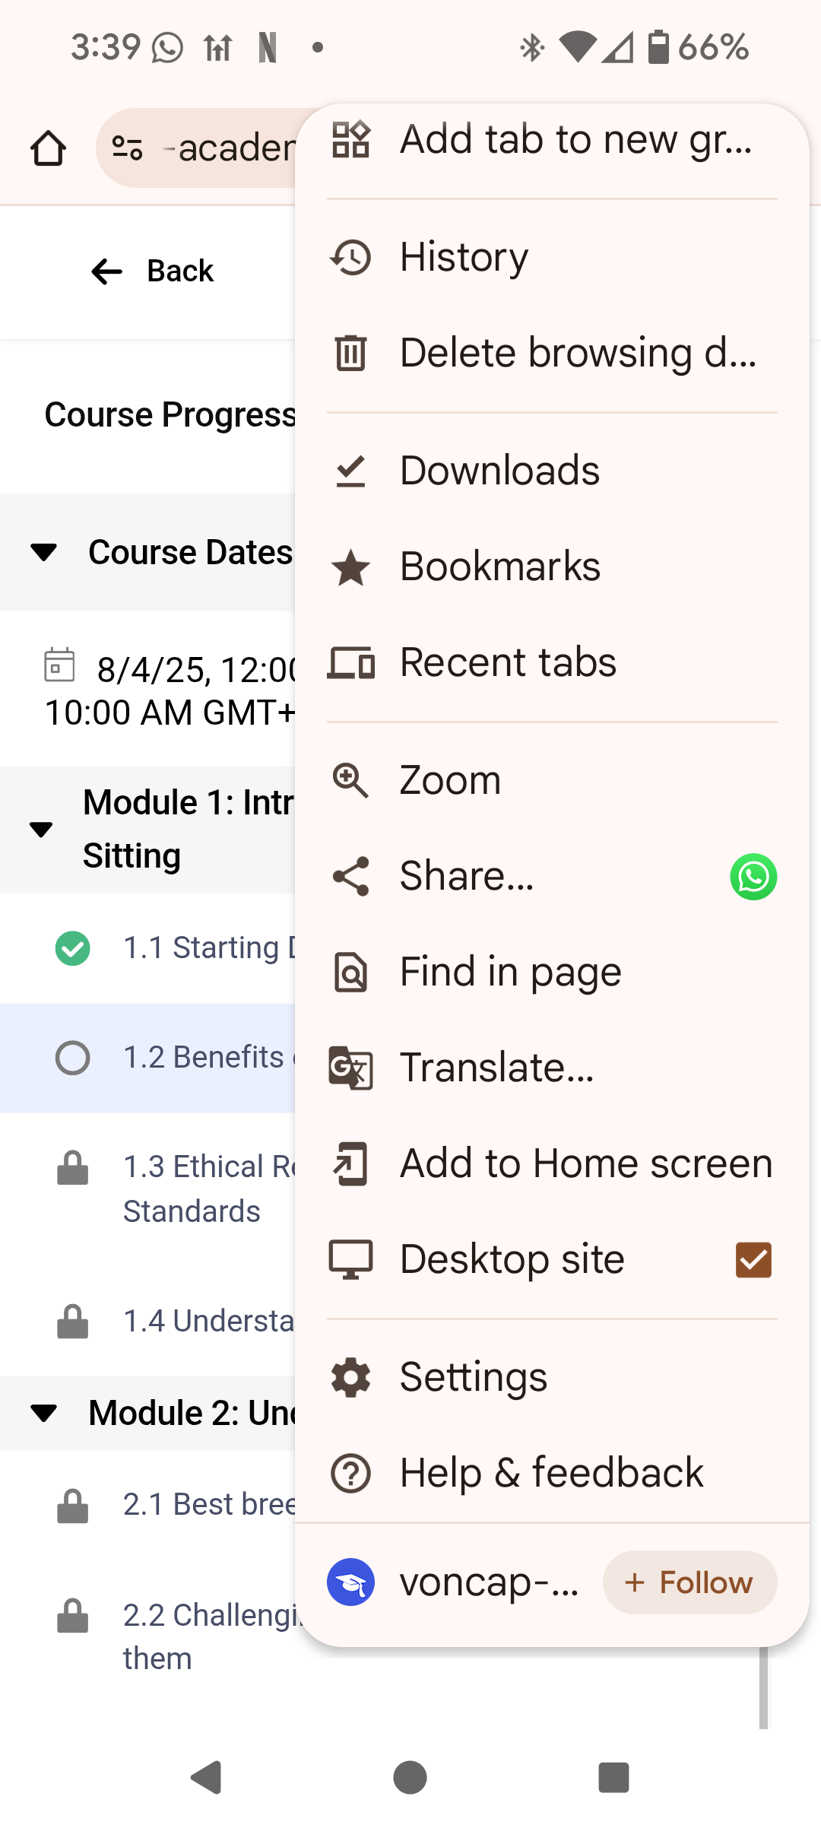Tap green check on lesson 1.1
The height and width of the screenshot is (1825, 821).
point(73,948)
